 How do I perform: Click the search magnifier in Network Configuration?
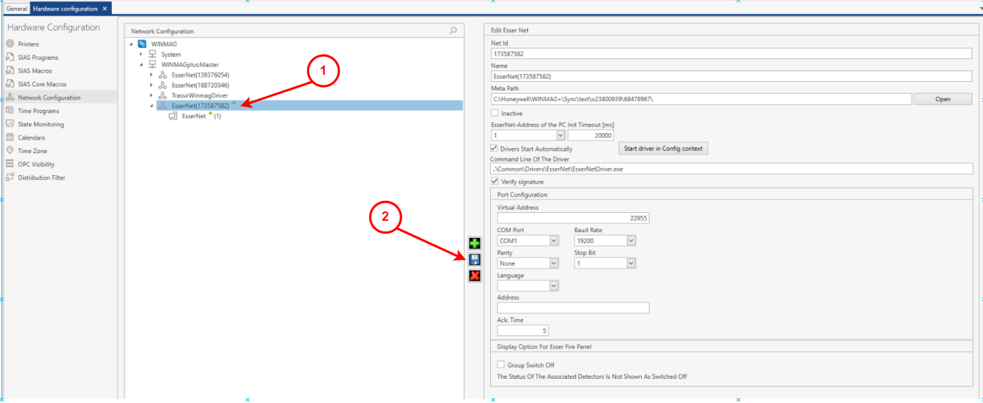tap(453, 31)
